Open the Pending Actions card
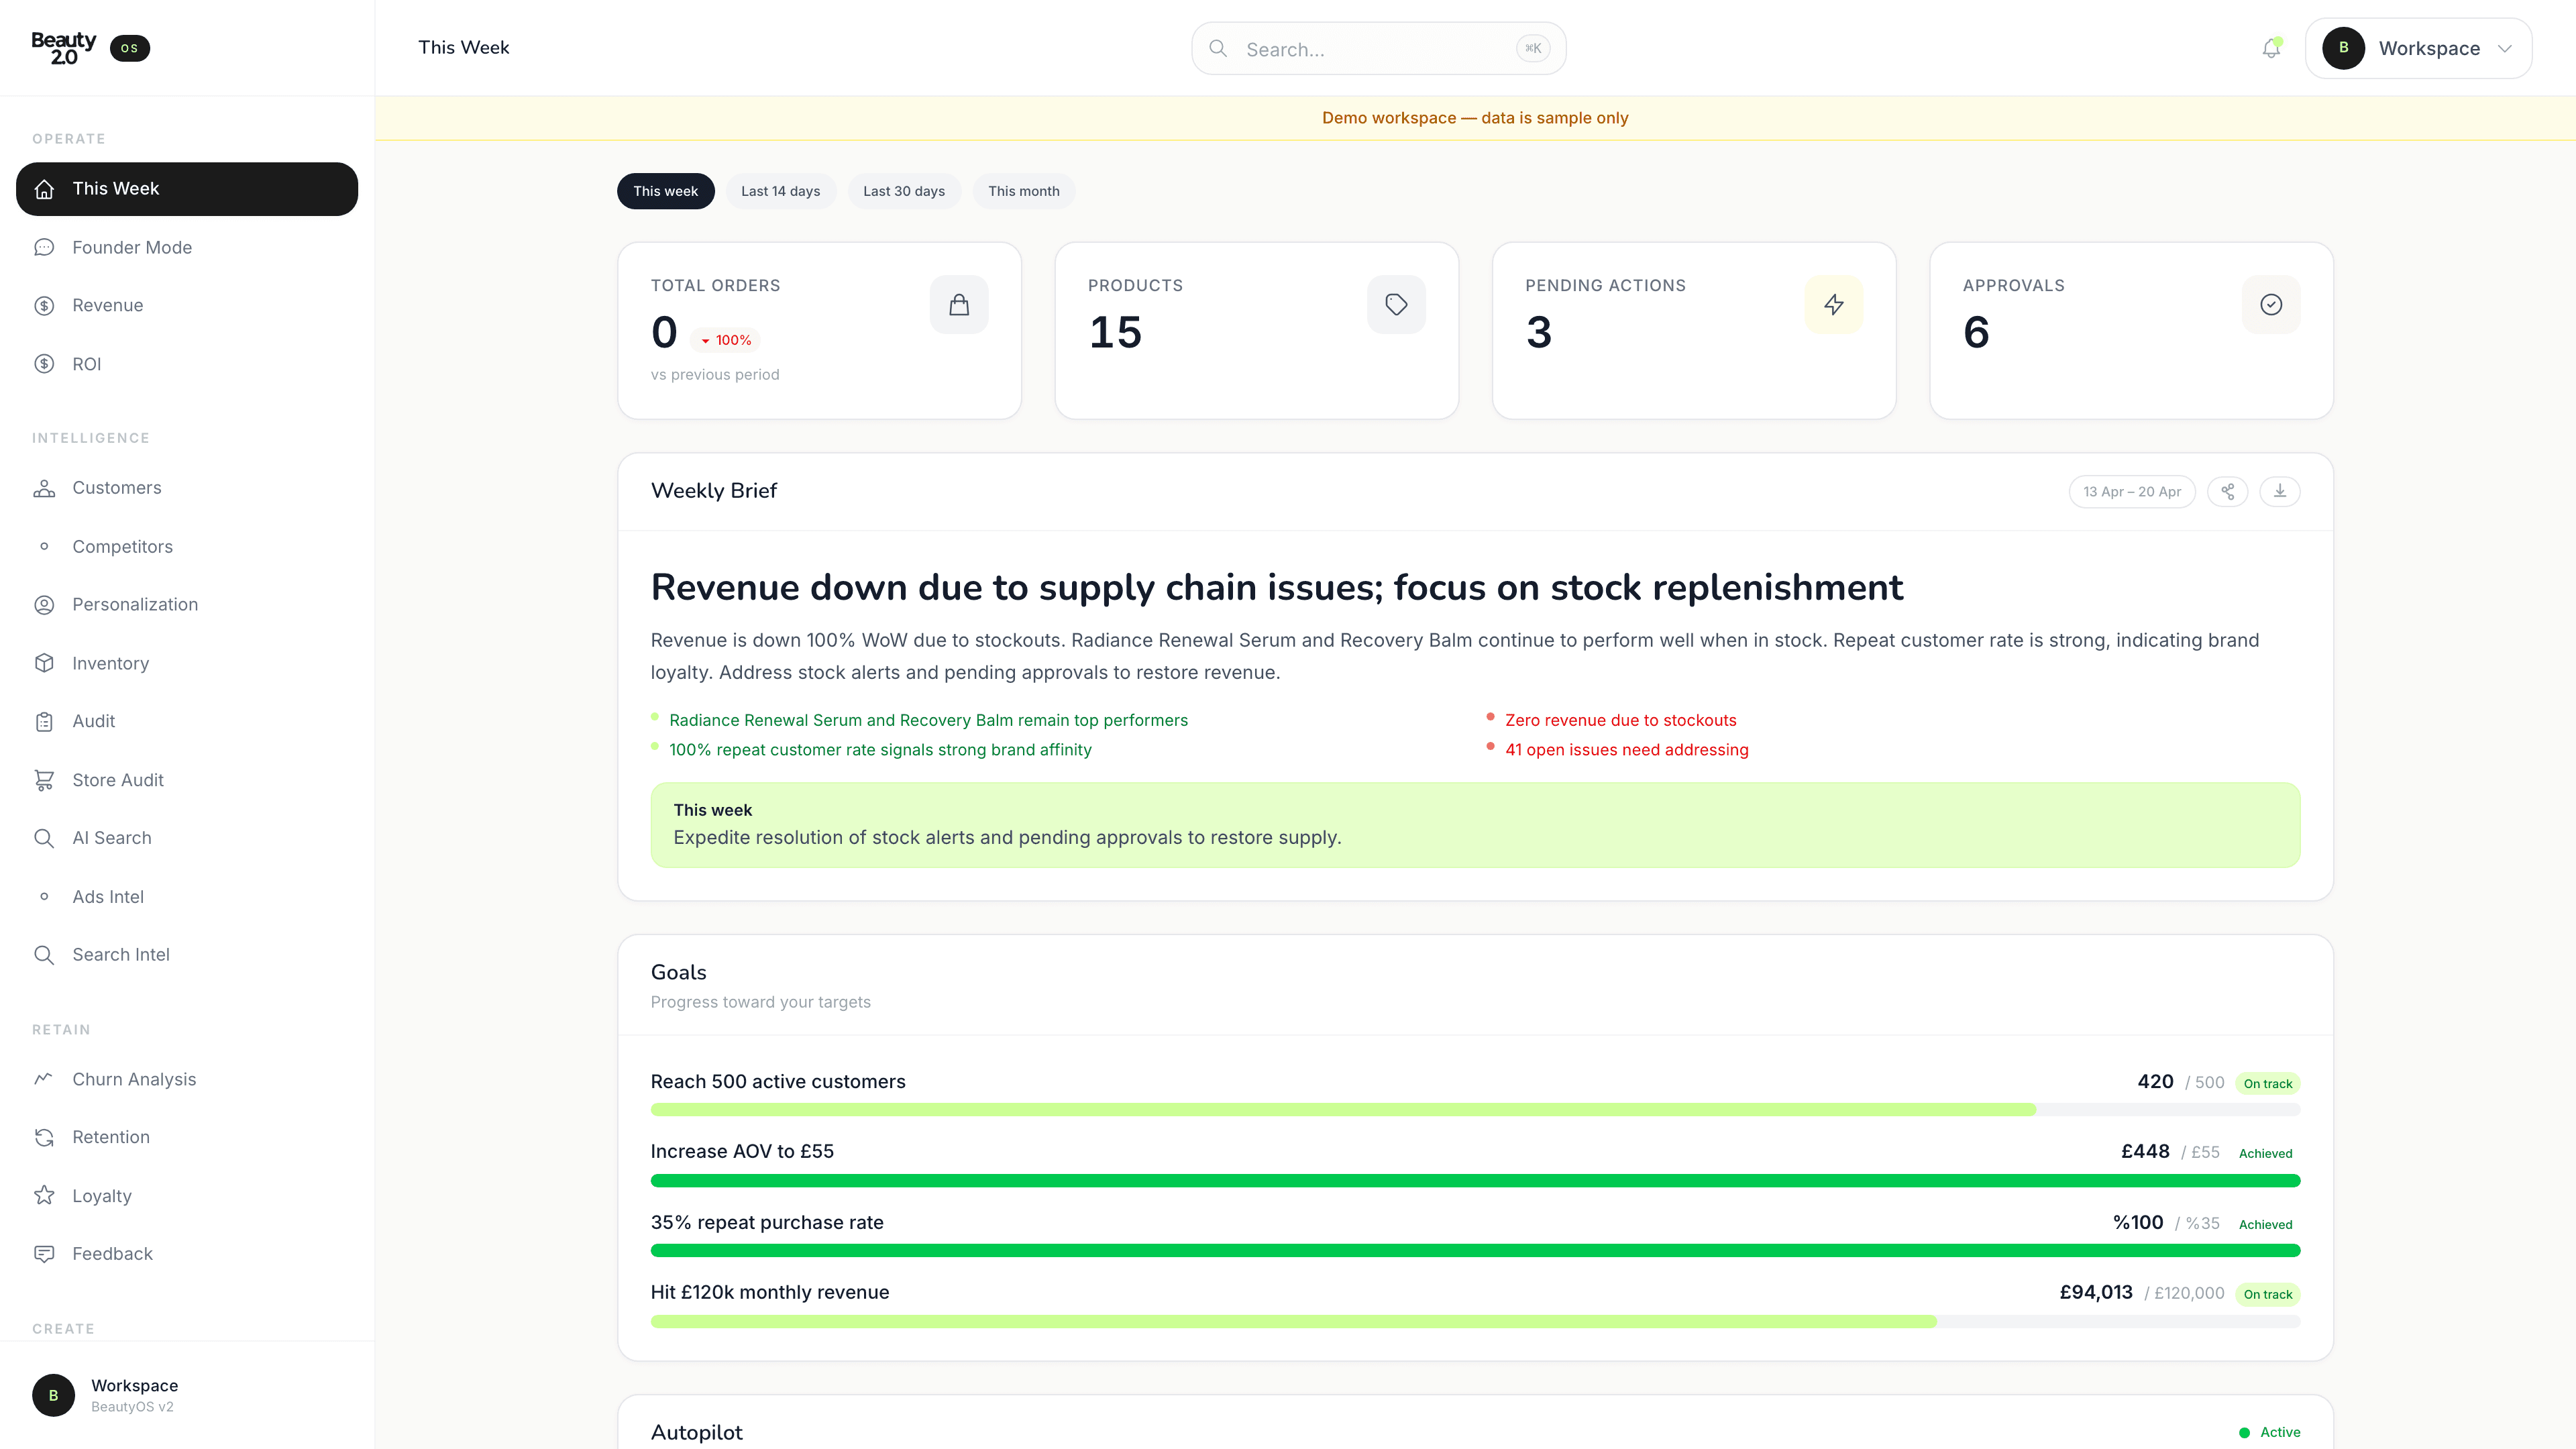Viewport: 2576px width, 1449px height. point(1694,331)
